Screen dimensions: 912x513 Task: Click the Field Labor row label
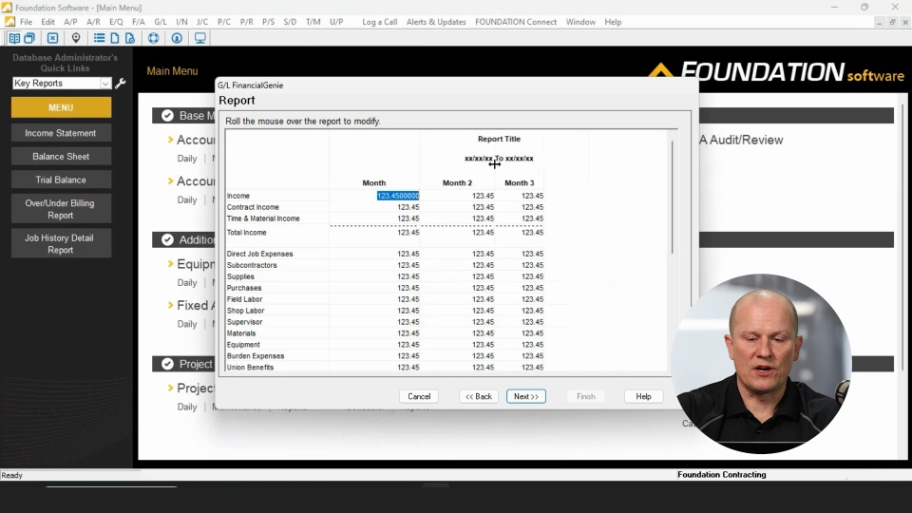245,299
